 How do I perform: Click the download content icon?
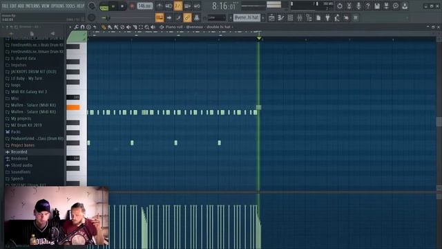405,6
